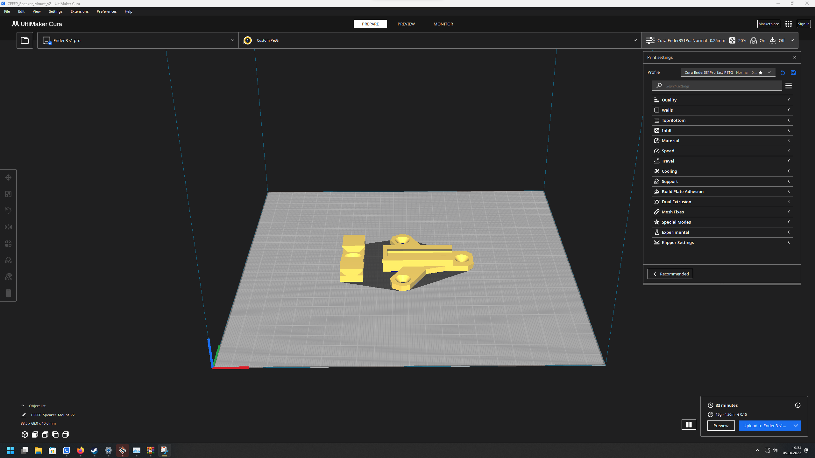Image resolution: width=815 pixels, height=458 pixels.
Task: Reset profile changes with undo icon
Action: pyautogui.click(x=783, y=73)
